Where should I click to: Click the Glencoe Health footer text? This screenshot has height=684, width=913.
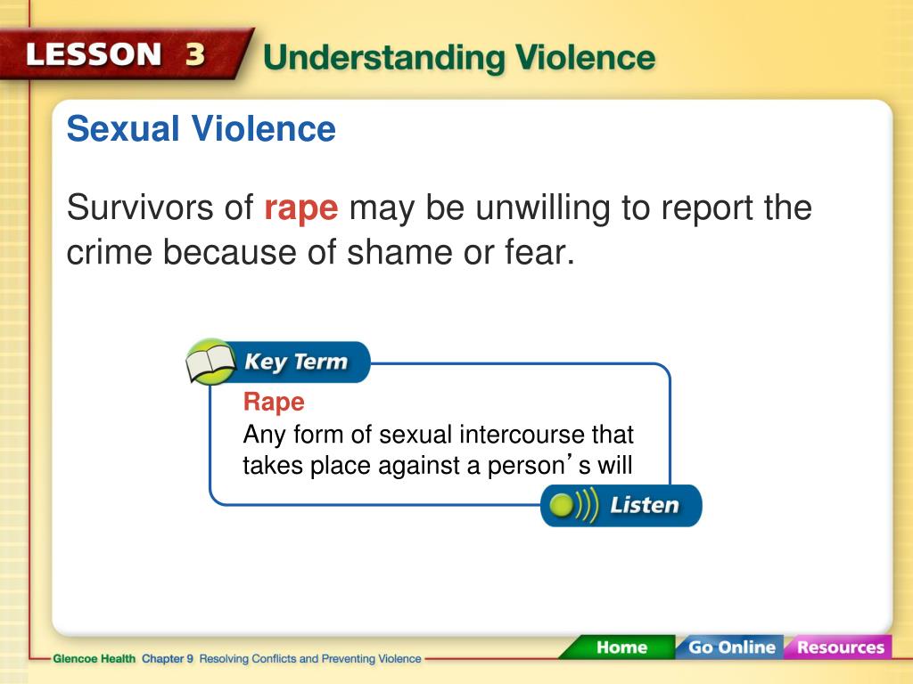tap(94, 658)
